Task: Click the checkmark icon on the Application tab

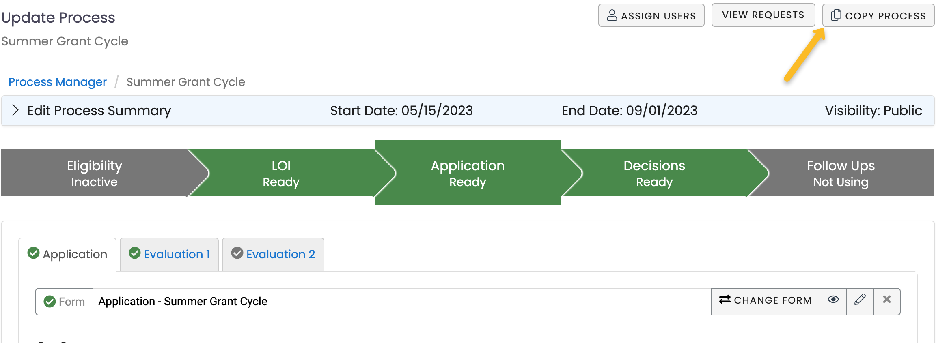Action: click(34, 254)
